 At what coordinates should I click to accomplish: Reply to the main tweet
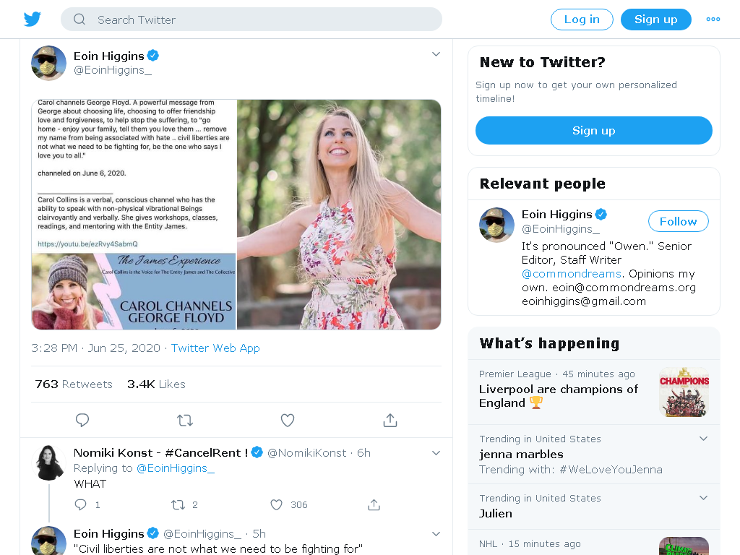(82, 420)
